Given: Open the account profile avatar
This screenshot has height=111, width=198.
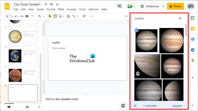Looking at the screenshot, I should (x=191, y=6).
